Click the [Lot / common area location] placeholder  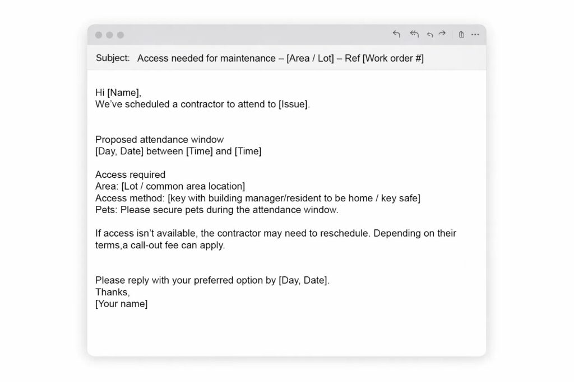tap(183, 186)
